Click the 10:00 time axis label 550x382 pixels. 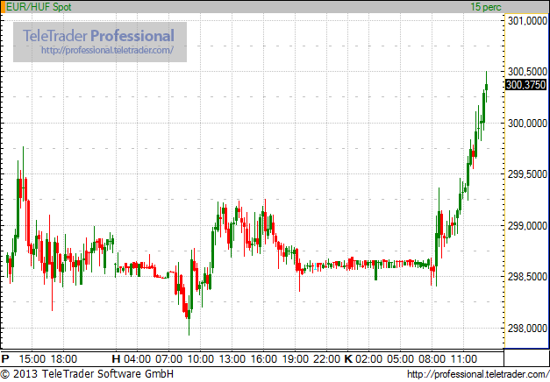(200, 359)
